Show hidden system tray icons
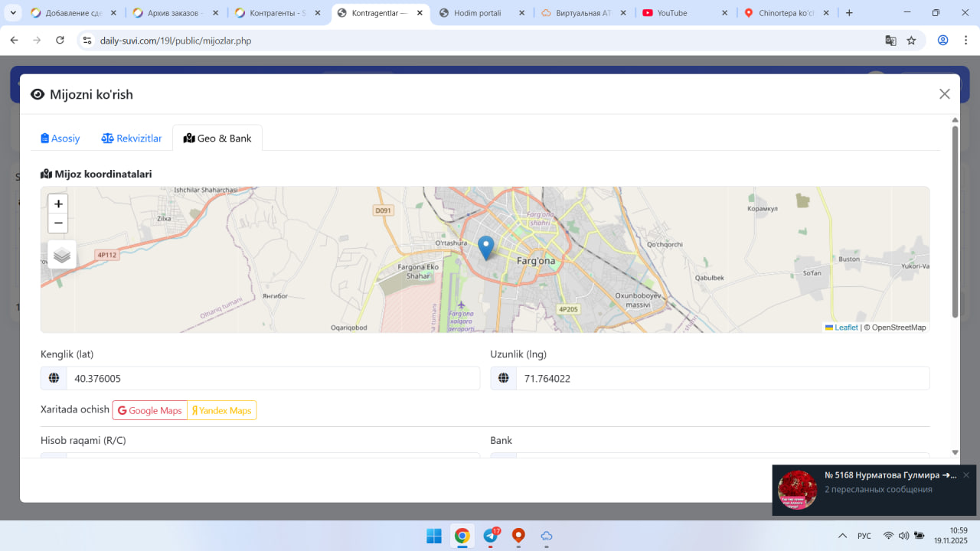Viewport: 980px width, 551px height. [842, 536]
